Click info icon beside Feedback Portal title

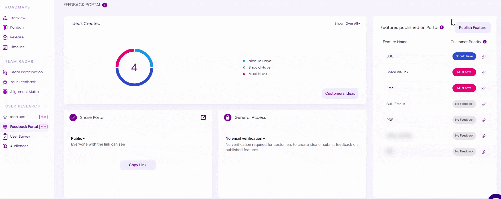[x=105, y=5]
